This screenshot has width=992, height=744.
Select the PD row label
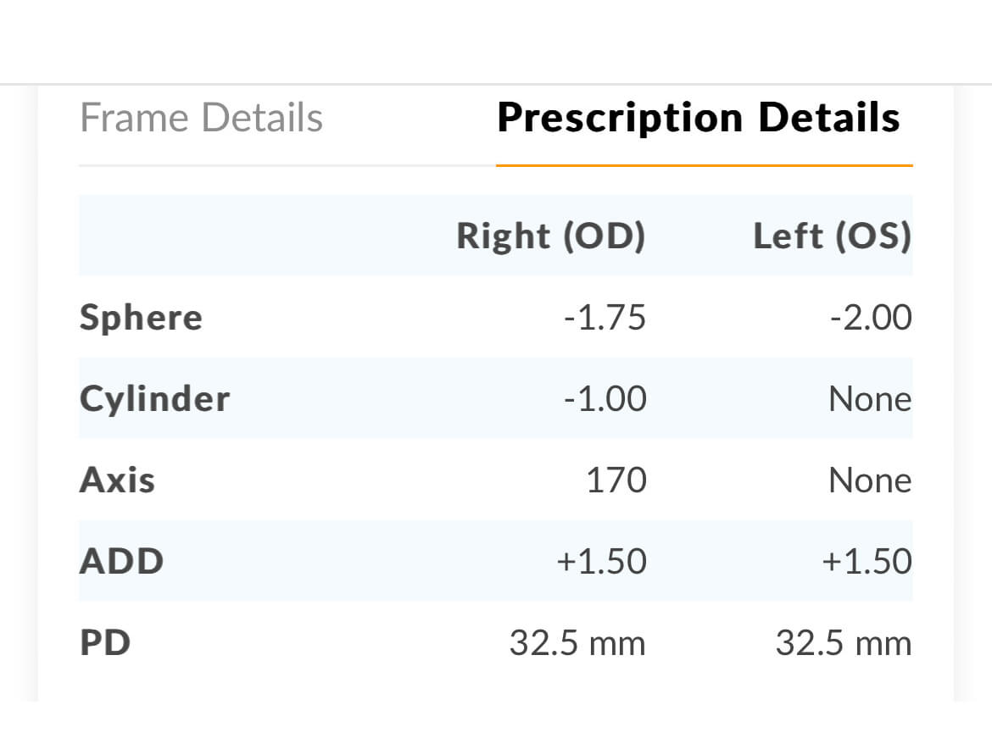pos(104,642)
